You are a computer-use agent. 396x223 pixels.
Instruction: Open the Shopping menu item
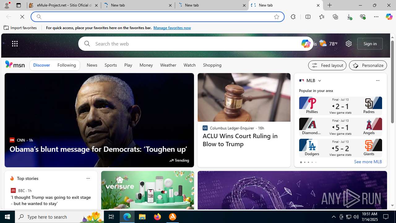click(x=212, y=65)
